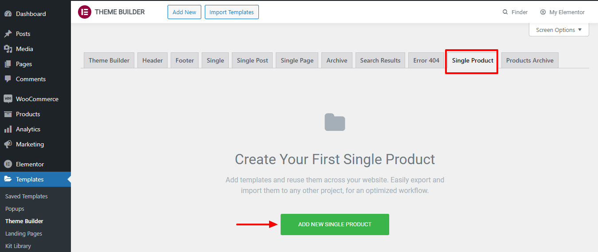Open the Elementor menu label
Viewport: 598px width, 252px height.
click(30, 164)
